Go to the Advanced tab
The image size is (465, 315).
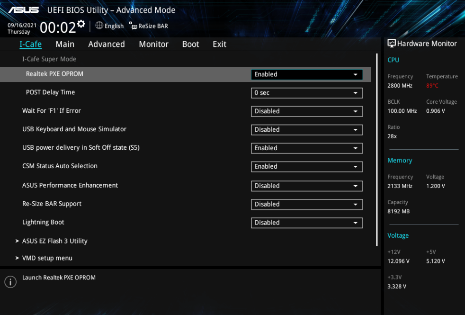click(x=107, y=44)
